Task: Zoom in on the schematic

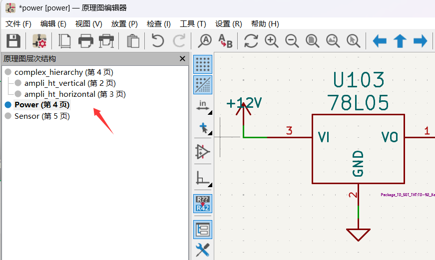Action: point(271,41)
